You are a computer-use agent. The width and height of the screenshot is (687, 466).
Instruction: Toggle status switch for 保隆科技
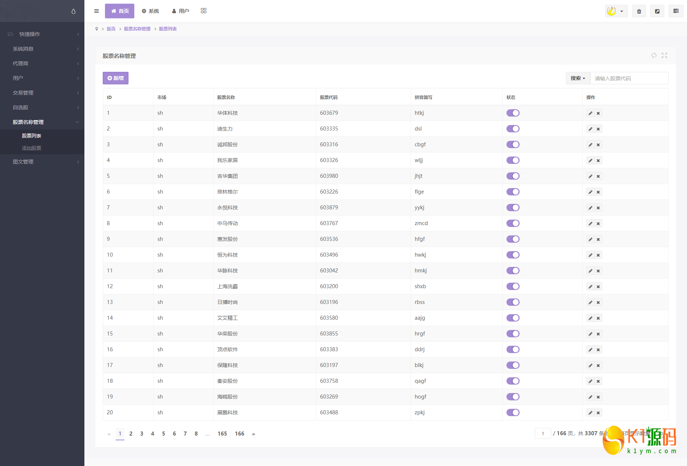point(513,365)
